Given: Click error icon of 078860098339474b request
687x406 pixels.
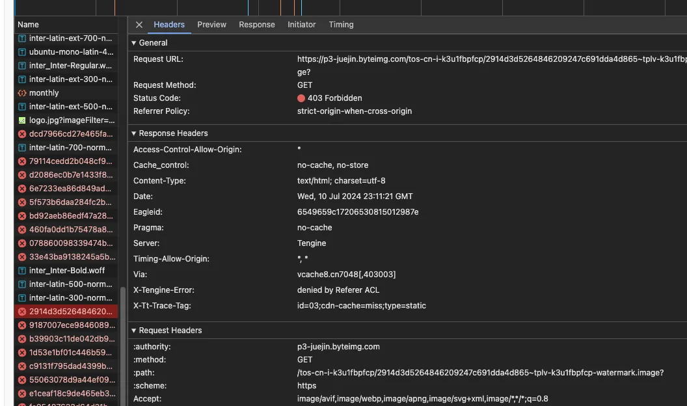Looking at the screenshot, I should pos(22,243).
